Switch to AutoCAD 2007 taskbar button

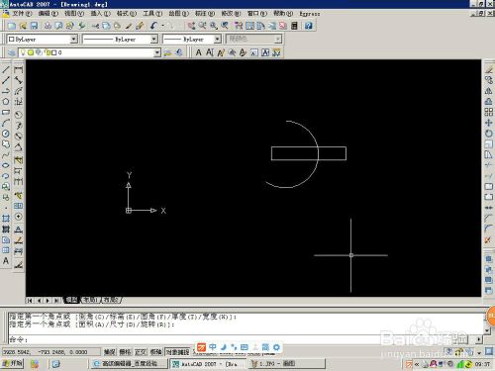[x=209, y=364]
